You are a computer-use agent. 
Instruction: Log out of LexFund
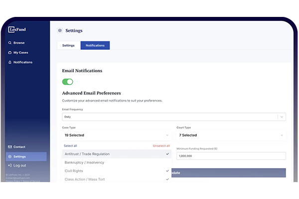pos(17,166)
